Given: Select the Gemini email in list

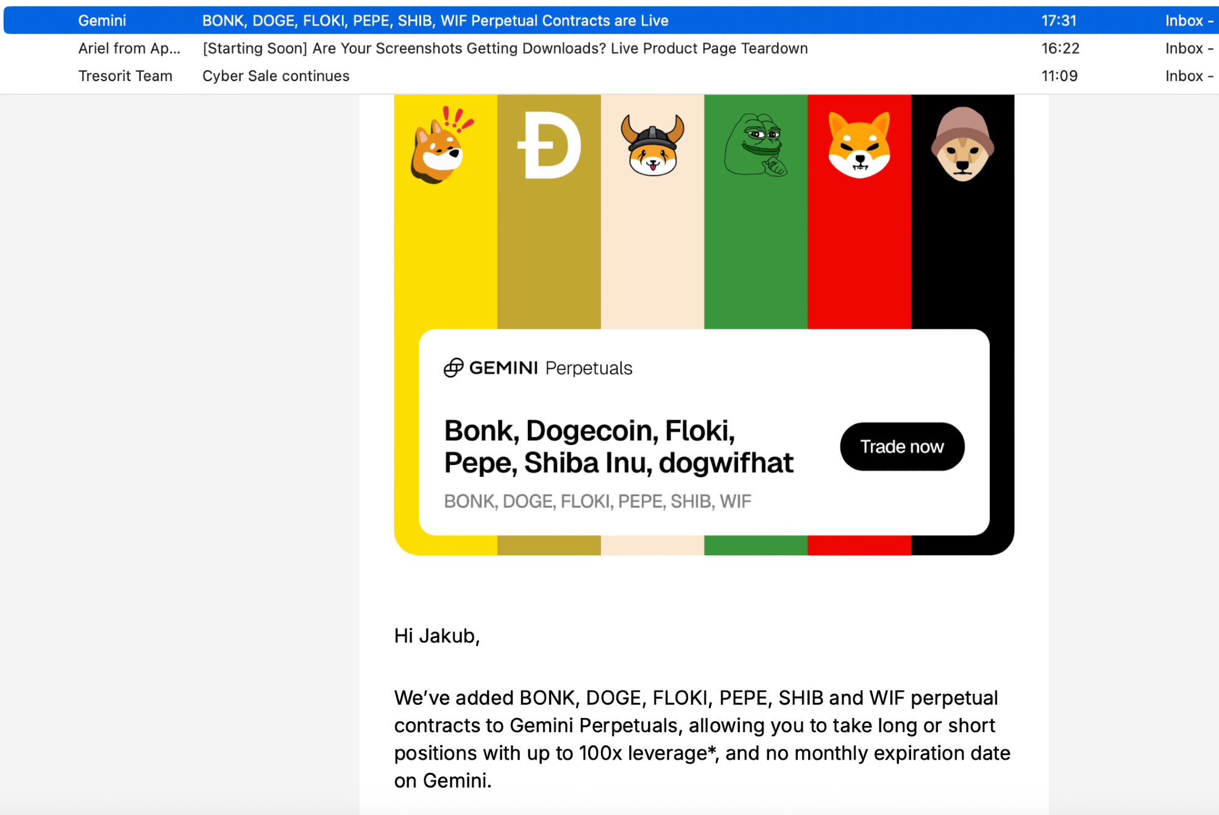Looking at the screenshot, I should point(435,21).
